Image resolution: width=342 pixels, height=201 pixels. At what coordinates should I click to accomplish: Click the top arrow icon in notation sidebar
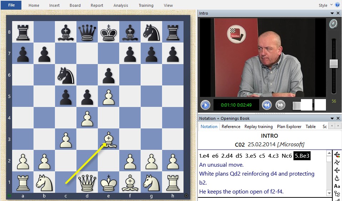tap(337, 155)
